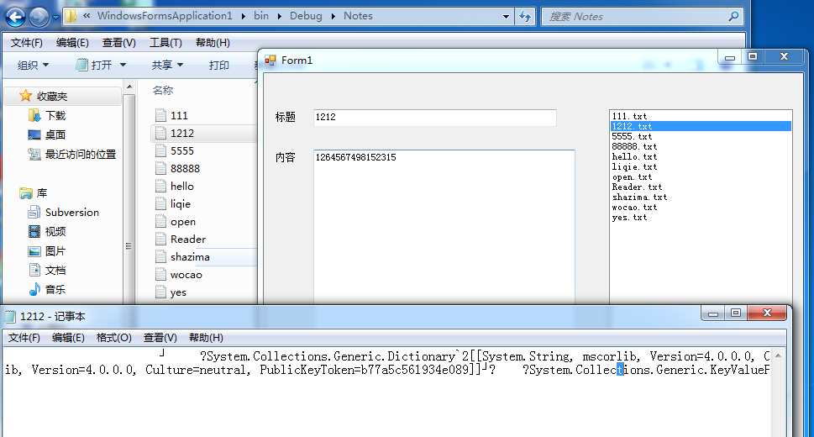Open 桌面 in the navigation pane
814x437 pixels.
(47, 135)
